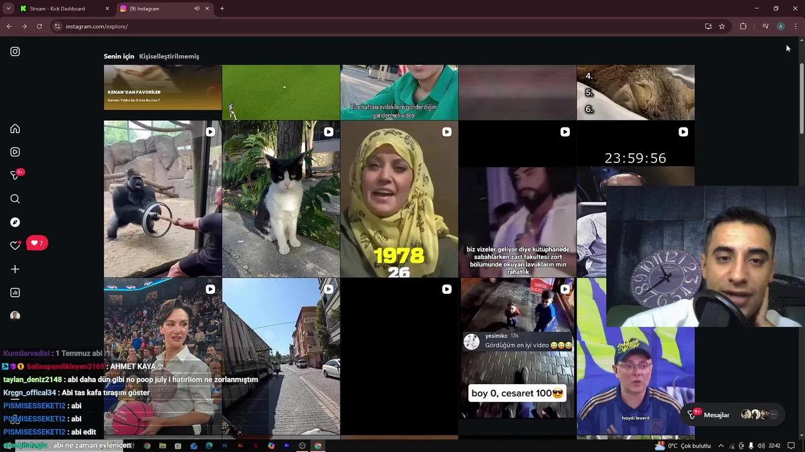Close the Instagram browser tab
This screenshot has height=452, width=805.
click(x=207, y=9)
